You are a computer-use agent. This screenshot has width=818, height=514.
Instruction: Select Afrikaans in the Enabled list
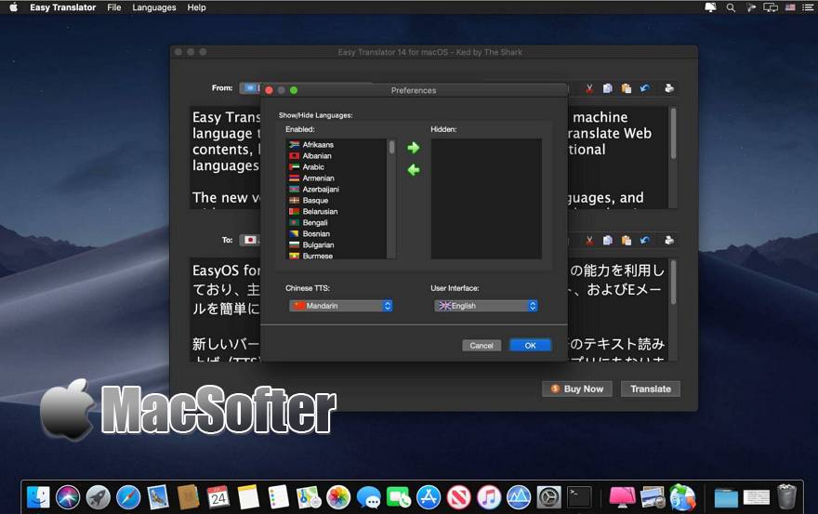pos(337,145)
